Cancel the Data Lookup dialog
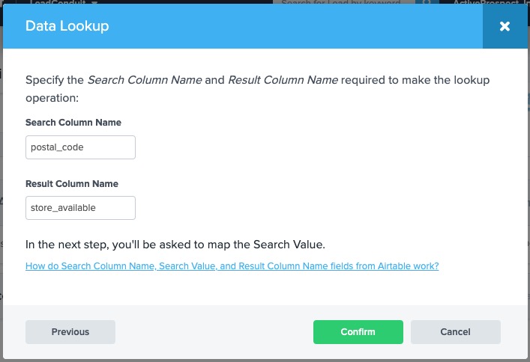 point(455,332)
